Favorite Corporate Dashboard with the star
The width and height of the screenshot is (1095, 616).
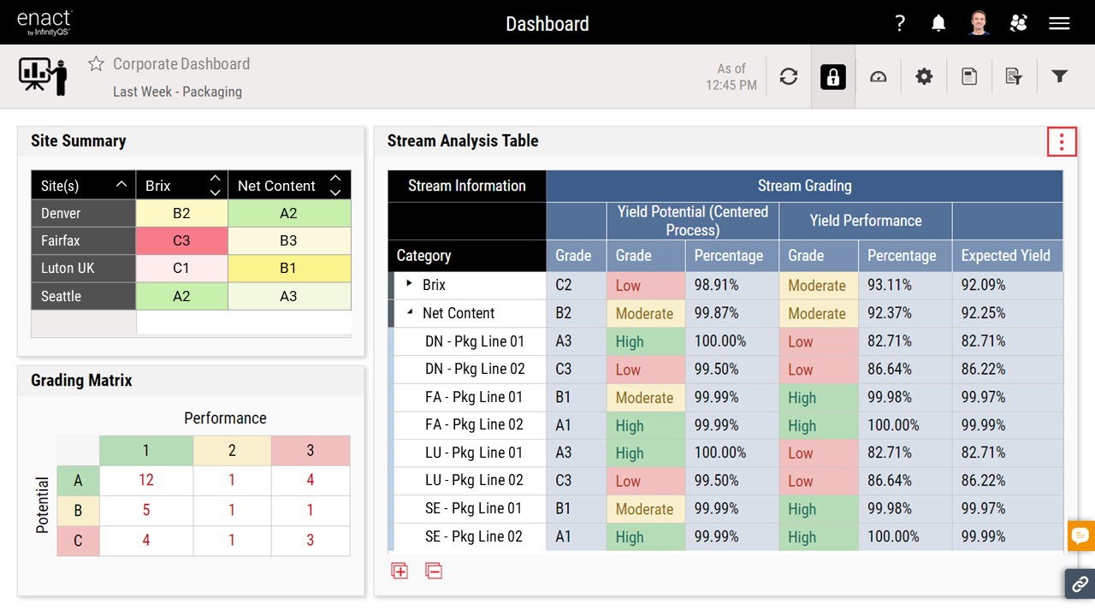97,64
